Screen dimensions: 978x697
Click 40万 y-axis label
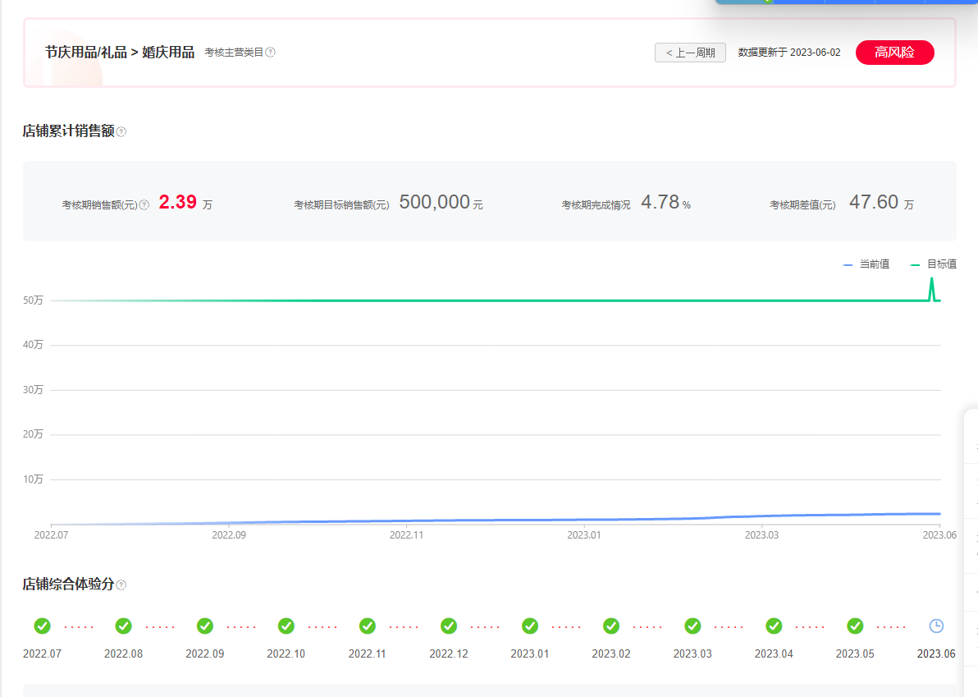33,345
